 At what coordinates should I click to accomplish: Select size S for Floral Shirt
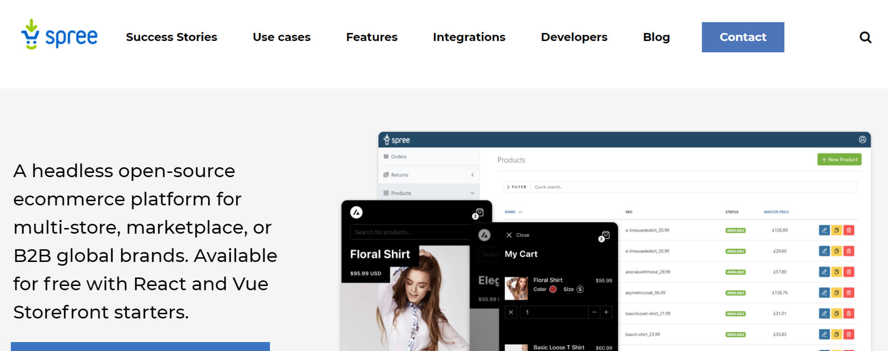(580, 289)
